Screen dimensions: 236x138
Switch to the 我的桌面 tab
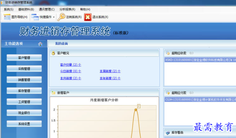pos(61,43)
